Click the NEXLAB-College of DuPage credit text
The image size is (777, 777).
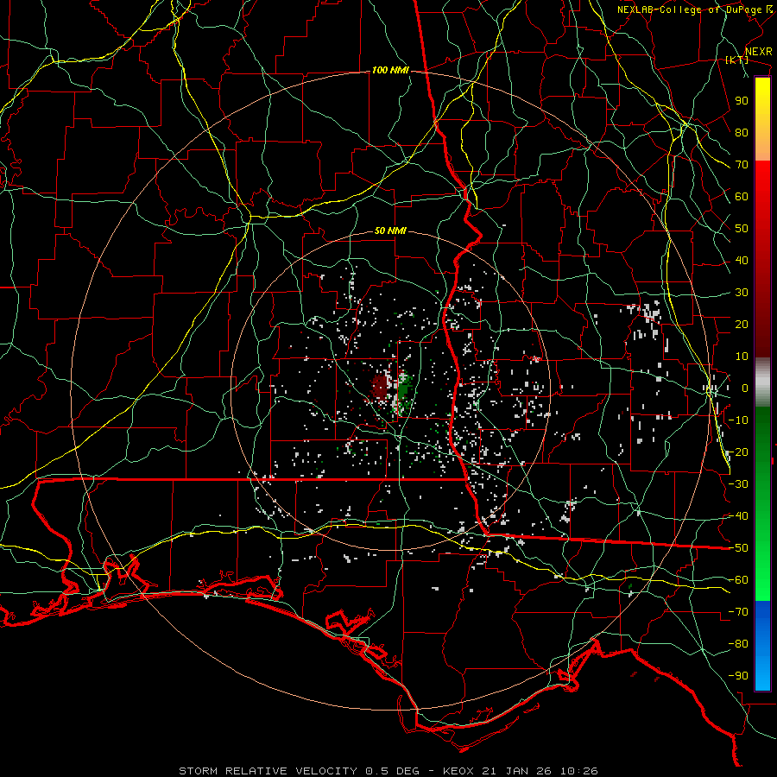(689, 9)
